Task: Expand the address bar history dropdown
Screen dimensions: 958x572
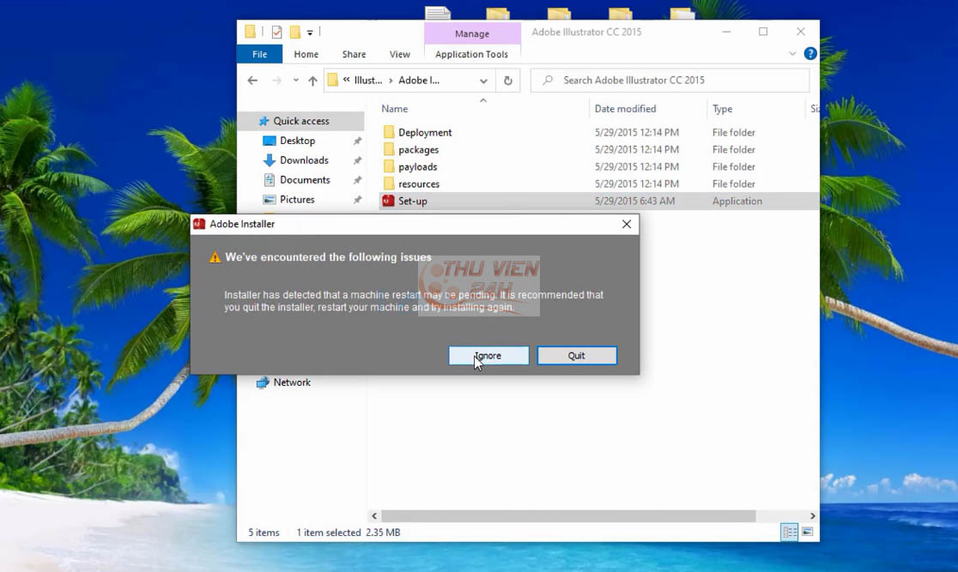Action: [x=483, y=81]
